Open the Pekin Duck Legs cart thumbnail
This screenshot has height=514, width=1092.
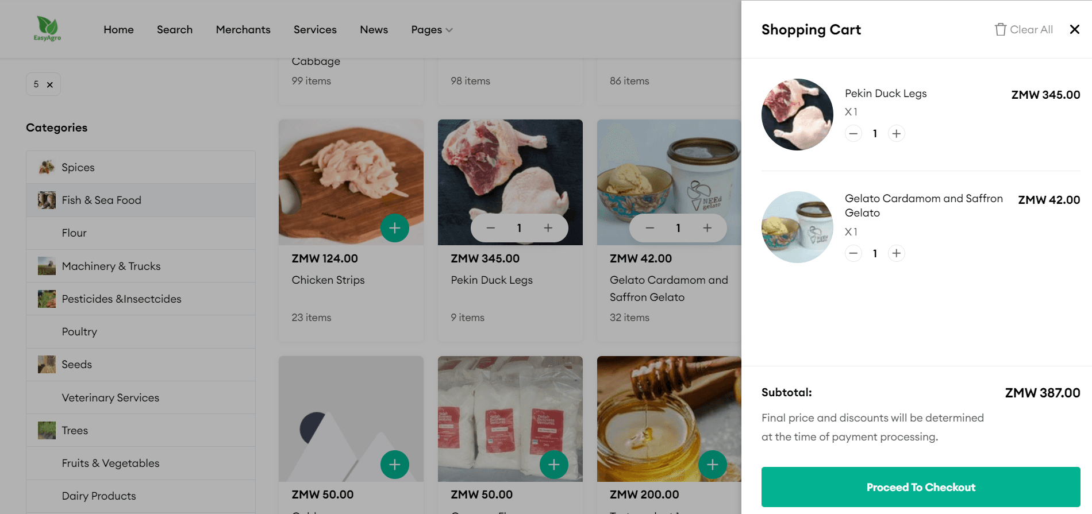[x=797, y=114]
